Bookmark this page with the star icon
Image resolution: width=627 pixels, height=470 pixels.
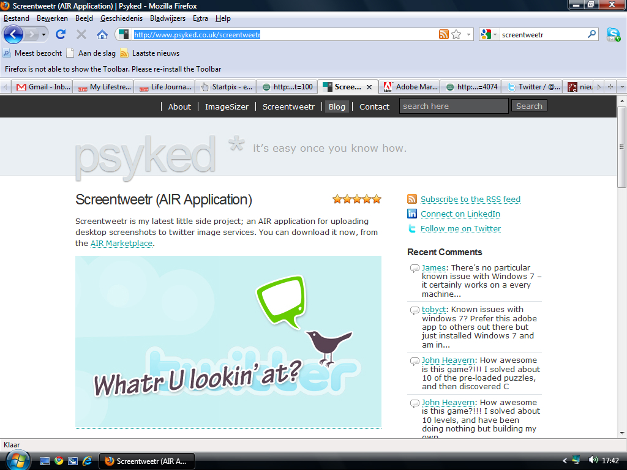tap(456, 34)
